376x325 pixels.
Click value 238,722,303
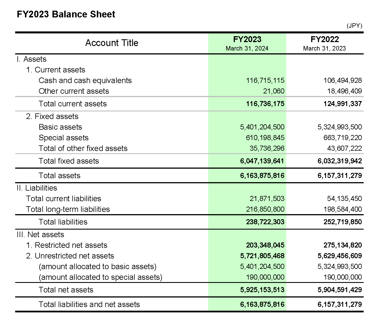click(265, 222)
